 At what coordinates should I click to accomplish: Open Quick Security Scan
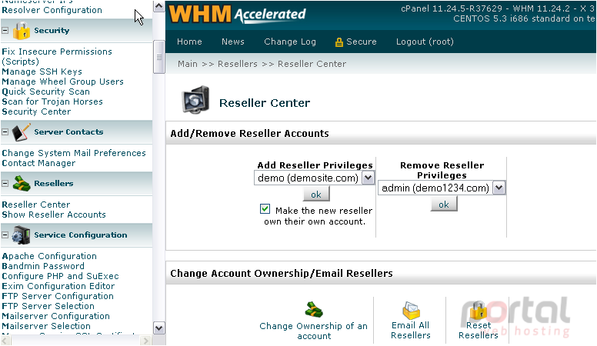tap(45, 91)
